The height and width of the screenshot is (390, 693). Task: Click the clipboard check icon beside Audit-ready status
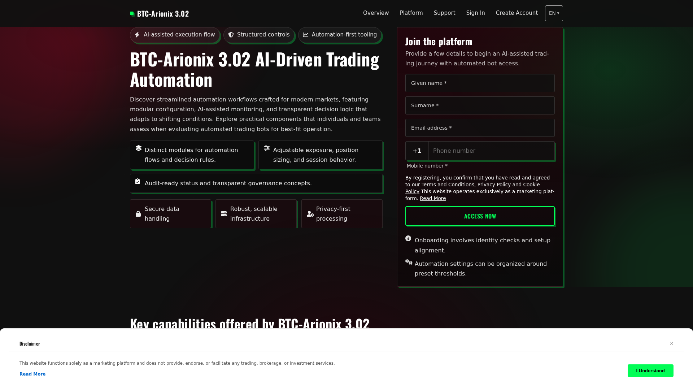(138, 181)
